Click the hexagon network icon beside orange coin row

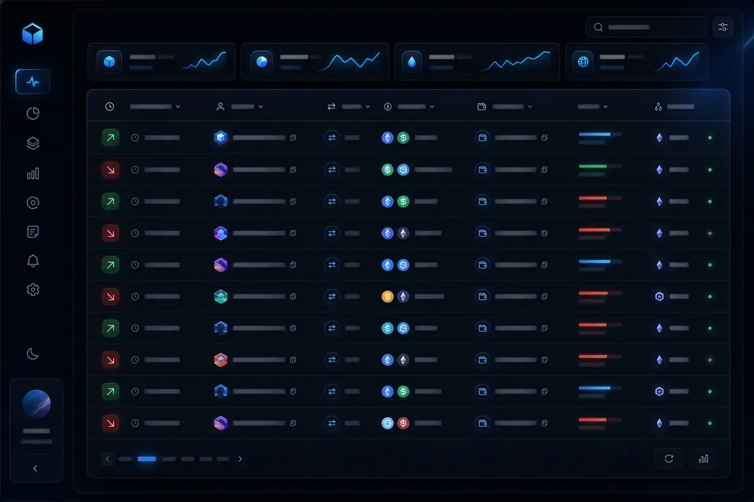pos(659,296)
